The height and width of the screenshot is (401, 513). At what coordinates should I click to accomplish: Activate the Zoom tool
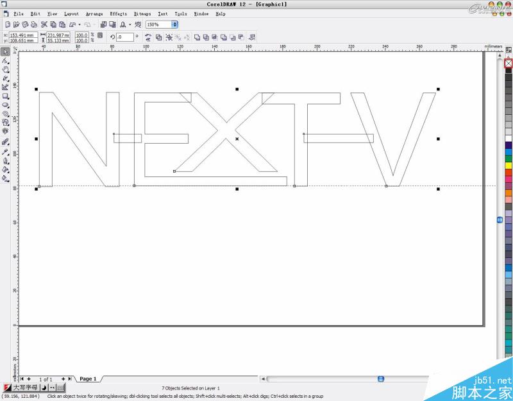(5, 71)
